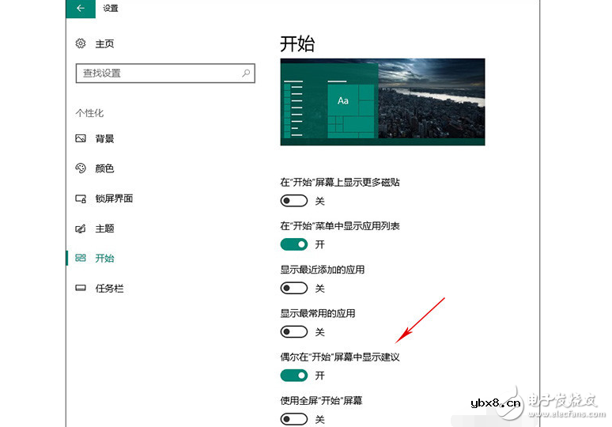Click the 颜色 palette icon
The height and width of the screenshot is (427, 612).
(x=81, y=168)
